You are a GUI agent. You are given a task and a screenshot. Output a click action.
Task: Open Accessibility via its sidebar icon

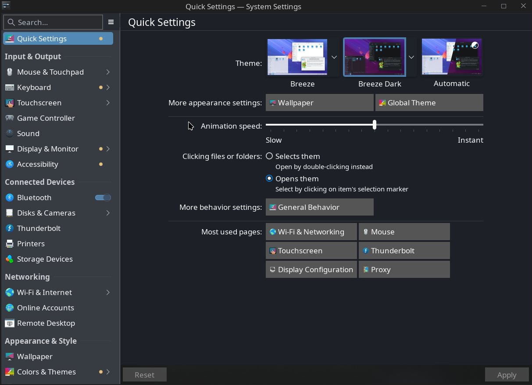pyautogui.click(x=10, y=164)
